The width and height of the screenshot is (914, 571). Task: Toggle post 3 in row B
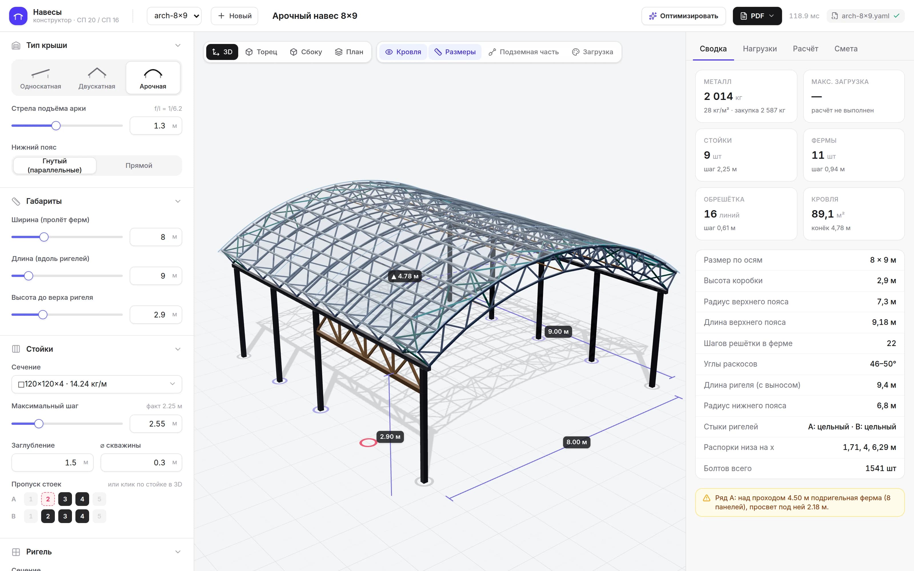coord(65,516)
